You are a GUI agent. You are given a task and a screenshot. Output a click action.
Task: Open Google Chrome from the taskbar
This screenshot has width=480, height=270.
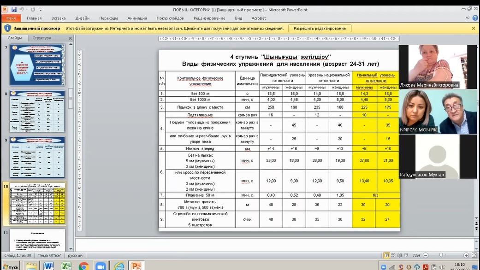click(x=83, y=266)
